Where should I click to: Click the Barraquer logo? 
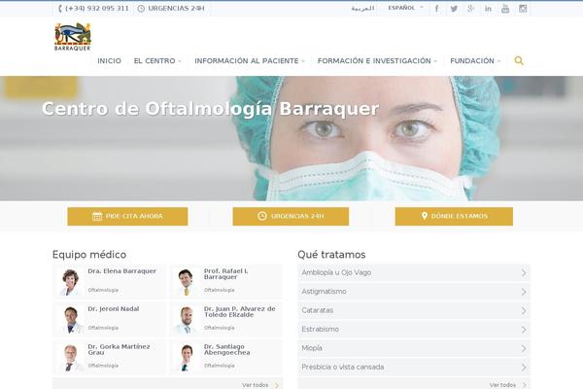point(73,37)
